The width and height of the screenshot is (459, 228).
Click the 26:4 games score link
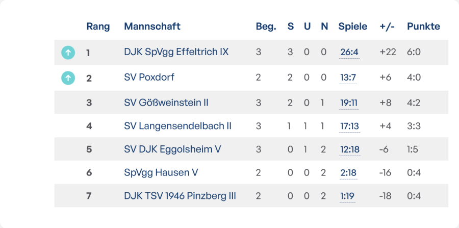click(349, 53)
